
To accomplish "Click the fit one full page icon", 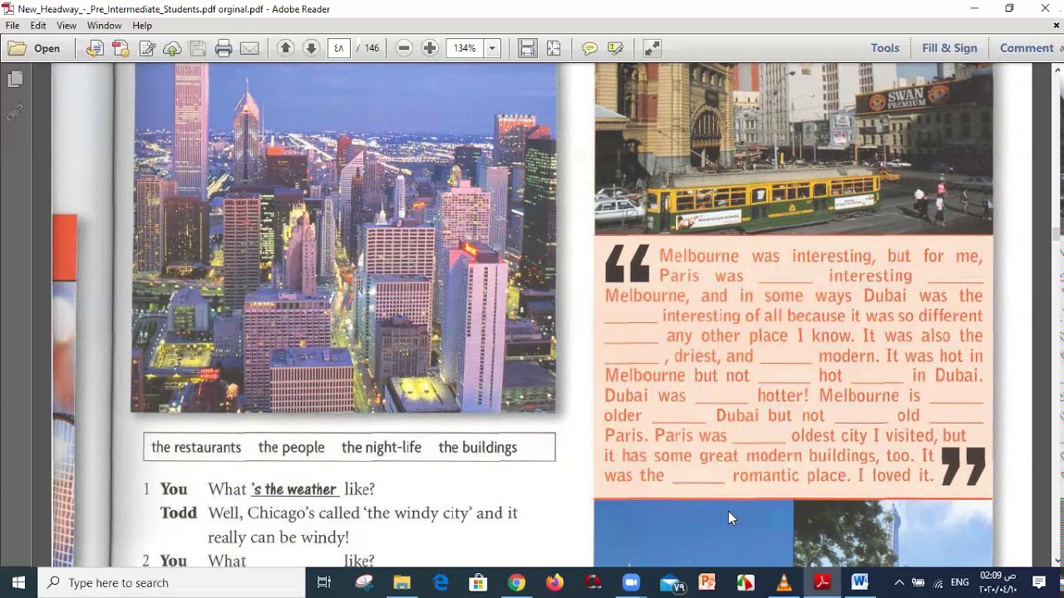I will 554,48.
